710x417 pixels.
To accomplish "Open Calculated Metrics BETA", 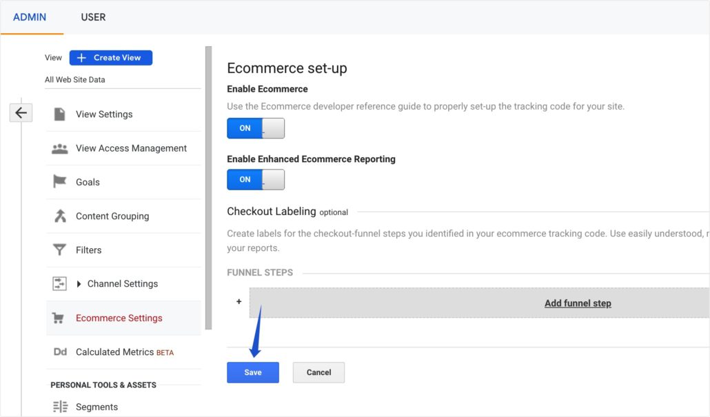I will [123, 352].
